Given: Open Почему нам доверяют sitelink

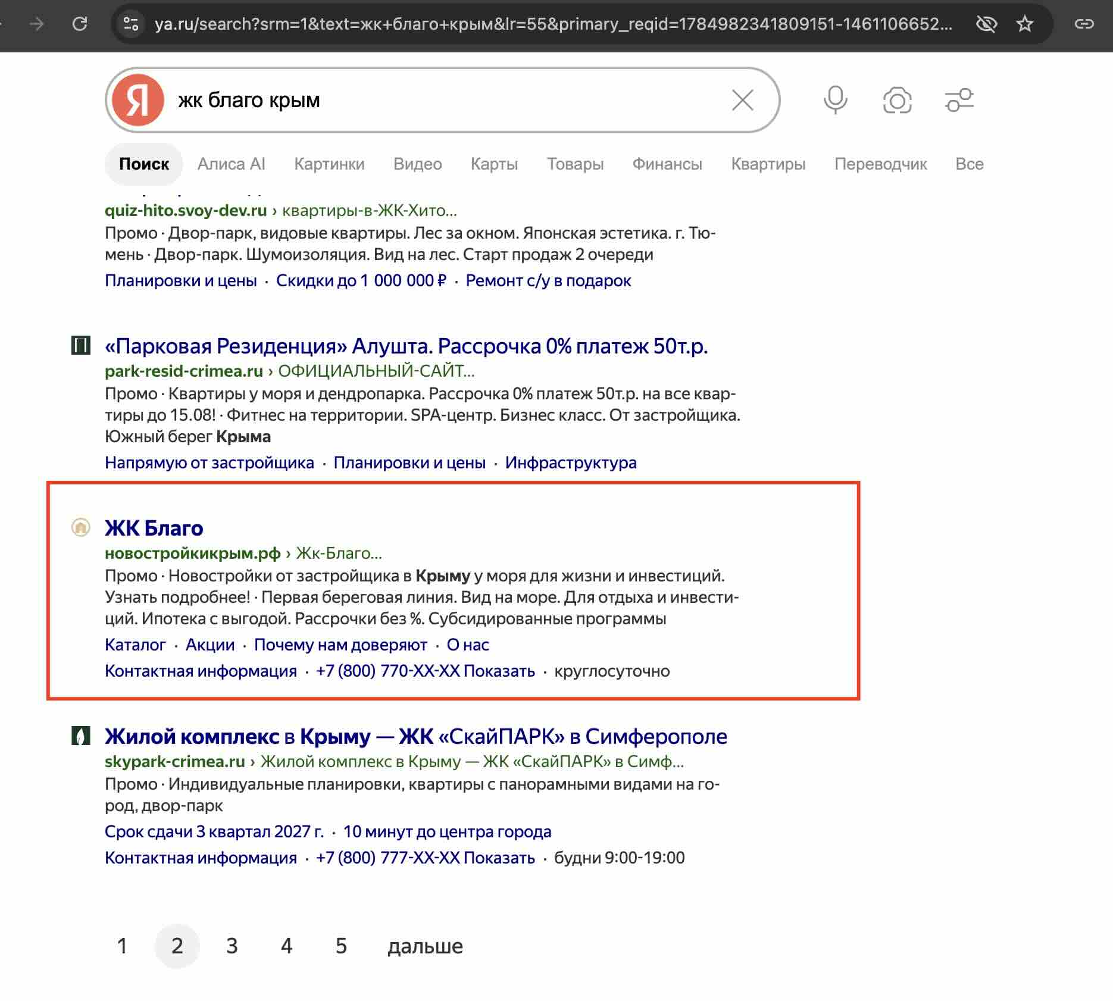Looking at the screenshot, I should 340,645.
